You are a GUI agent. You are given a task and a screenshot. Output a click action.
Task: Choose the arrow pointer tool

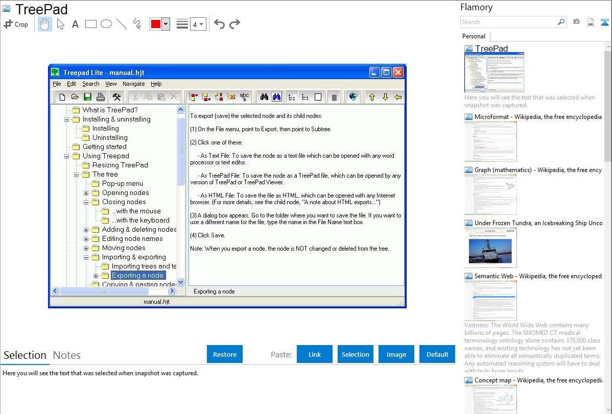click(60, 24)
